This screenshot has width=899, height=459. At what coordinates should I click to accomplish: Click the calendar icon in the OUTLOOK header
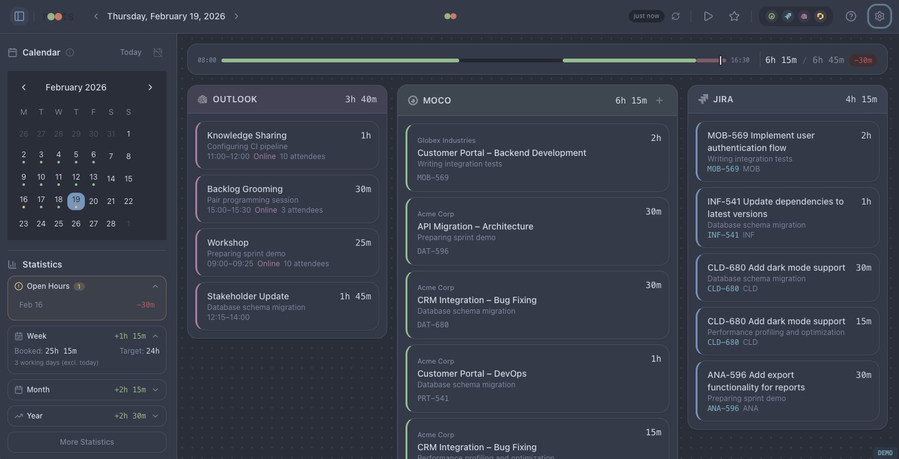[x=202, y=99]
